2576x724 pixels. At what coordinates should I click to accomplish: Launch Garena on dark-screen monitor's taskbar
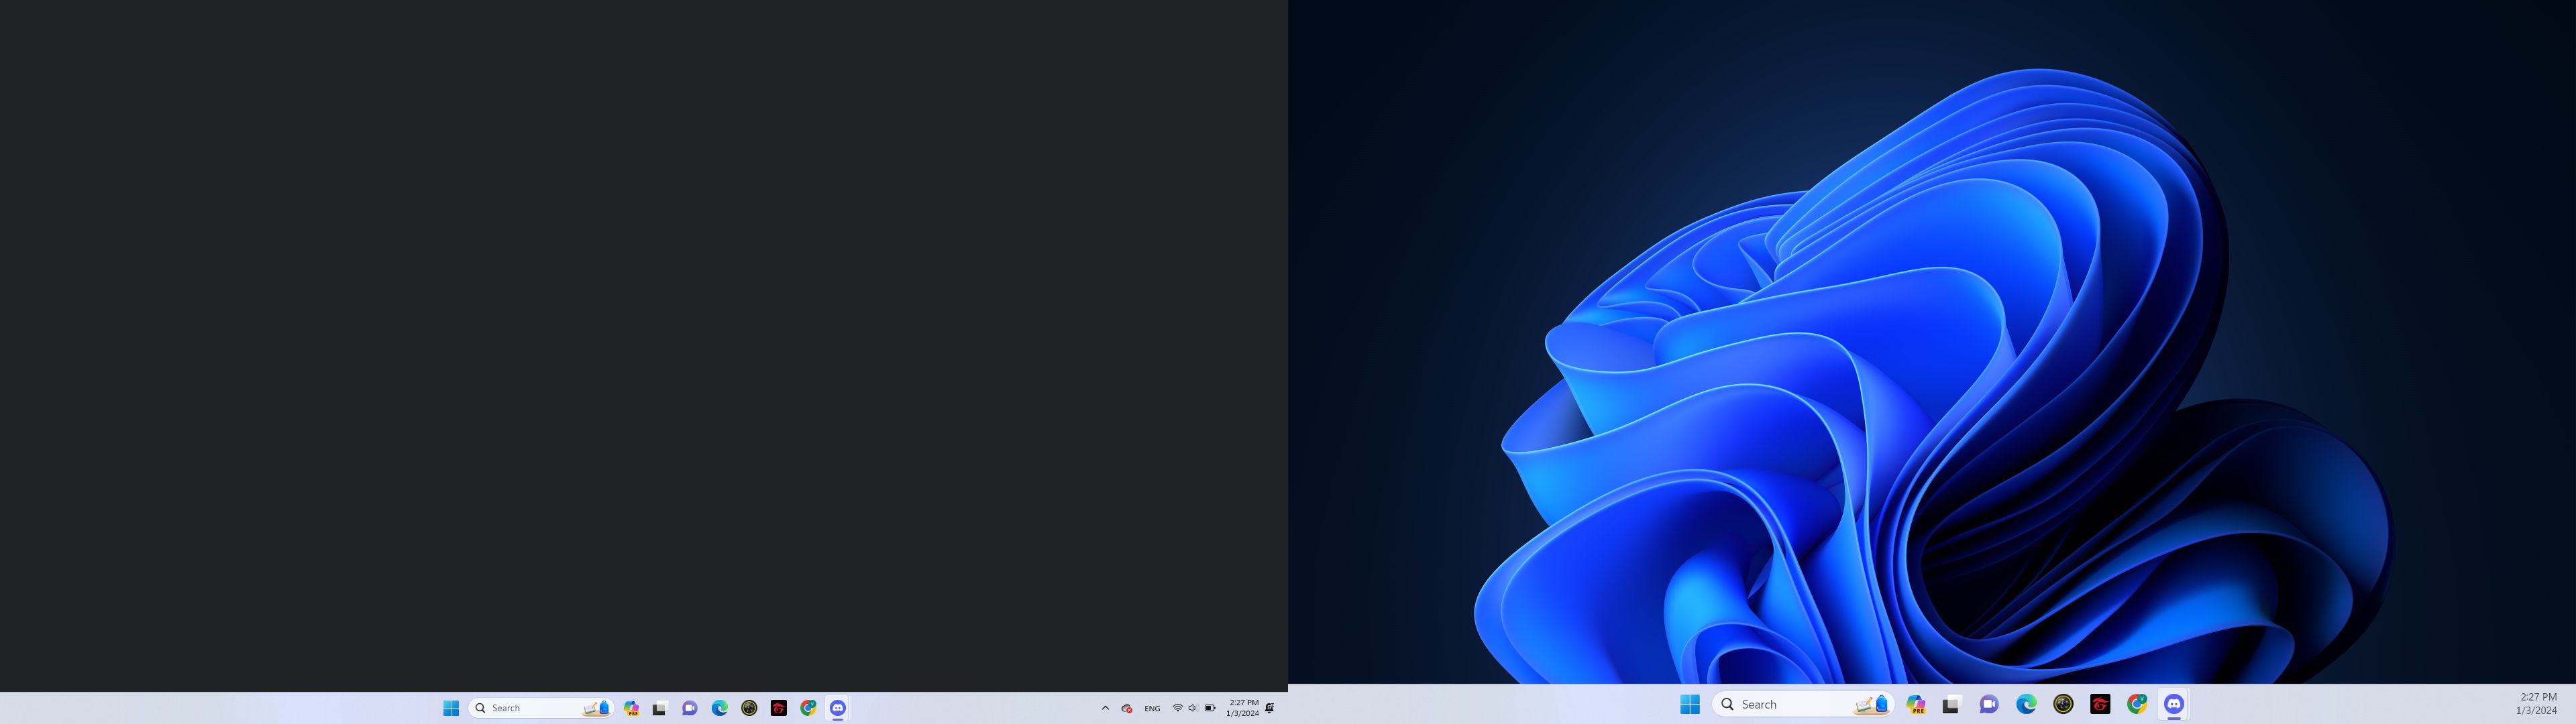(x=779, y=708)
